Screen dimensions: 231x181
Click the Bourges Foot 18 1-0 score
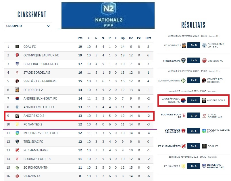(x=194, y=116)
